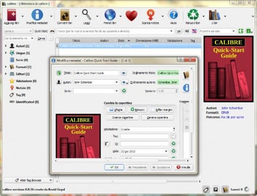Click the library bookshelf icon in toolbar
257x196 pixels.
(215, 15)
